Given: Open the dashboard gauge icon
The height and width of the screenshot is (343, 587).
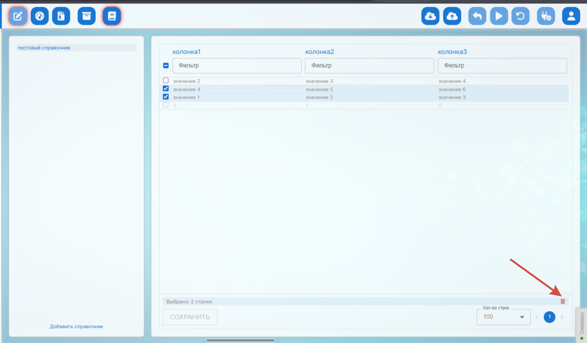Looking at the screenshot, I should click(x=39, y=16).
